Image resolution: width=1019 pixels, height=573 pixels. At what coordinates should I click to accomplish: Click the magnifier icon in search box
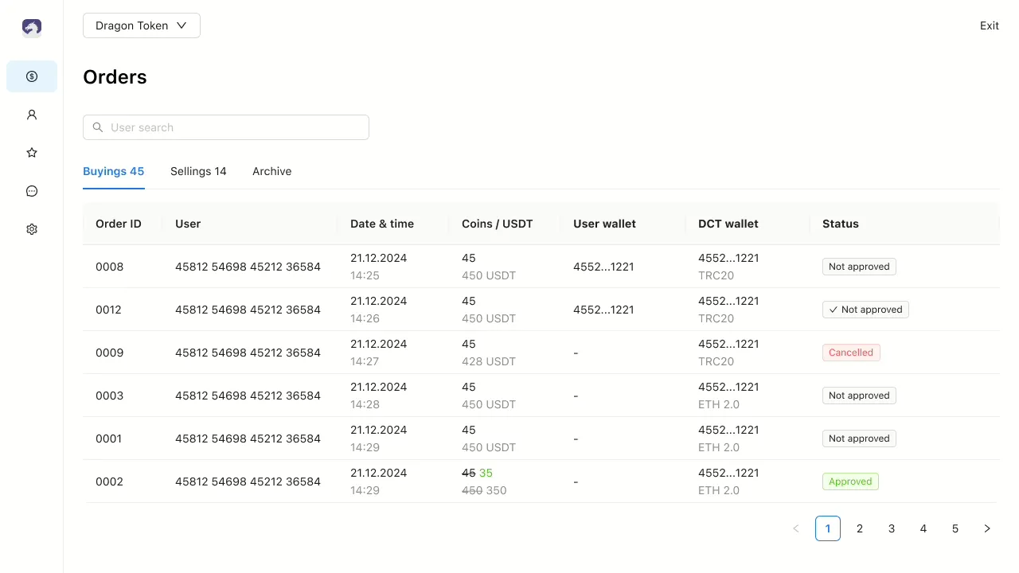point(98,127)
